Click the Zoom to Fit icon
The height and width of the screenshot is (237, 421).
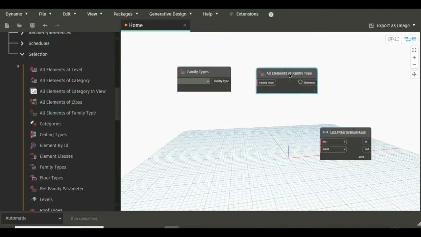pyautogui.click(x=414, y=50)
